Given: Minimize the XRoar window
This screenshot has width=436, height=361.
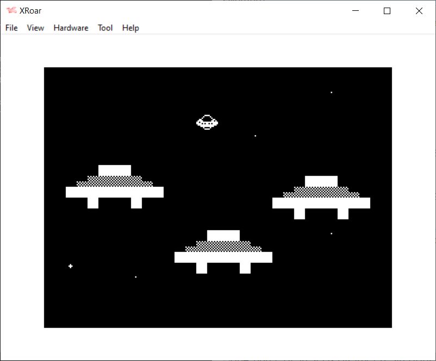Looking at the screenshot, I should 356,11.
